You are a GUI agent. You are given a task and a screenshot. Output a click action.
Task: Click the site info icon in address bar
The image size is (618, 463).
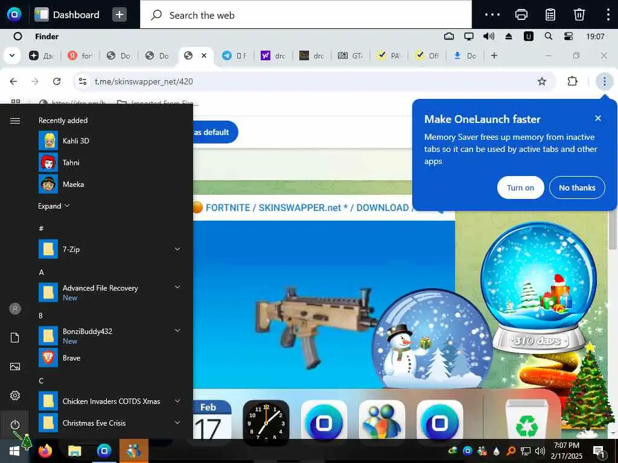(82, 81)
